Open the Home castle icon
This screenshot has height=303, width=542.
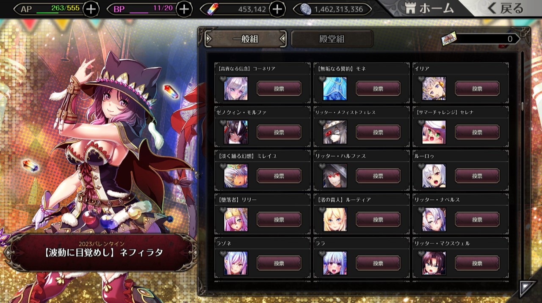point(410,8)
